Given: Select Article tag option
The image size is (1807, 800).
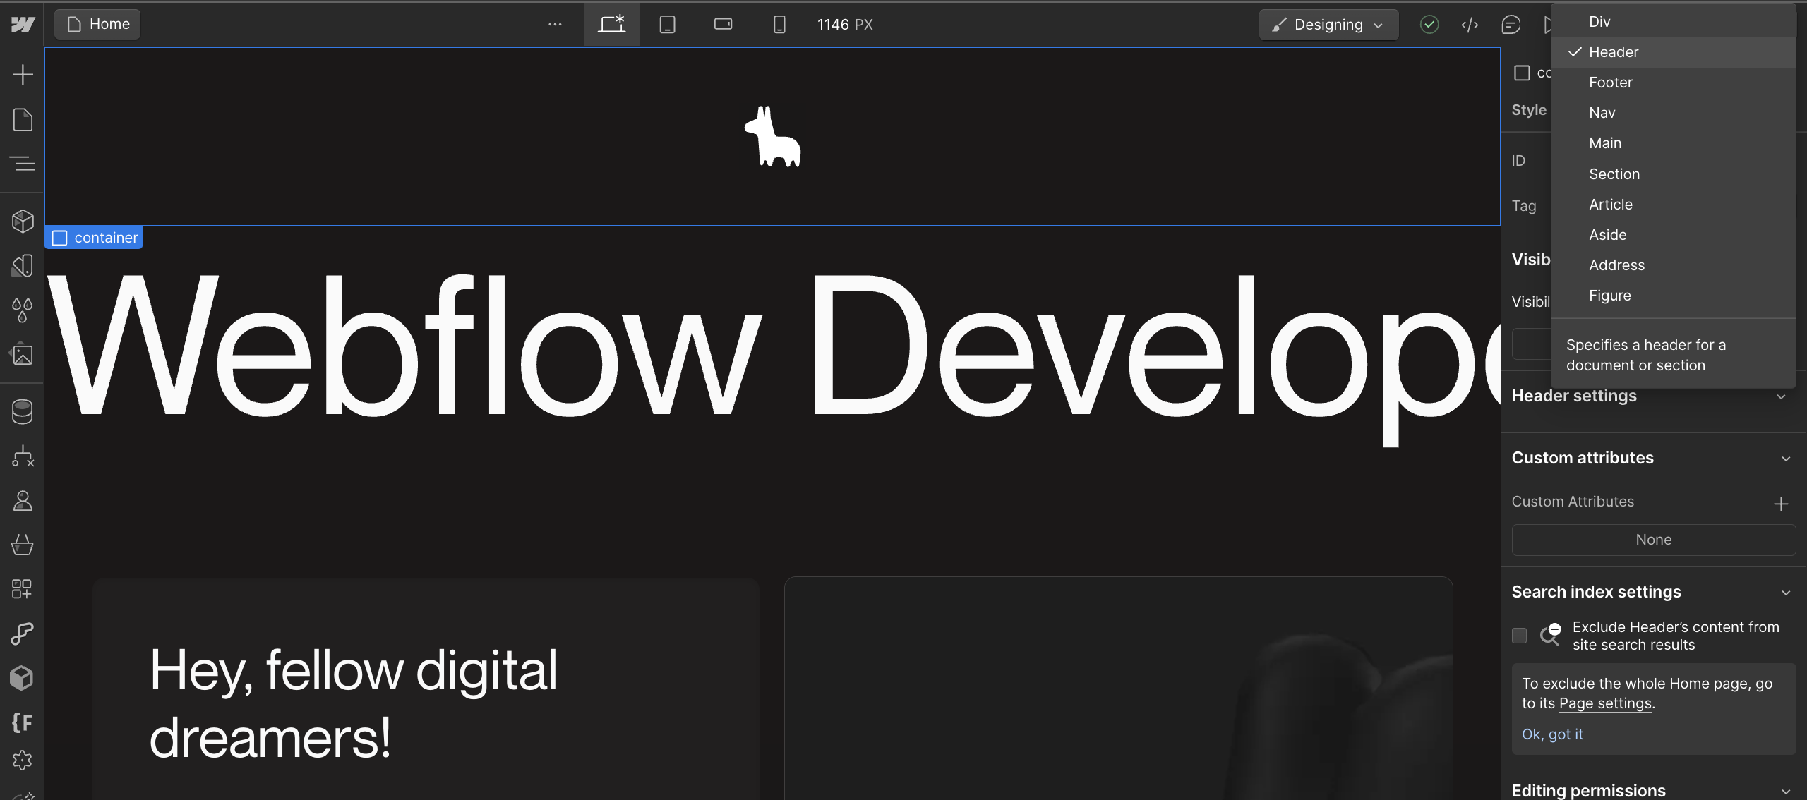Looking at the screenshot, I should [1674, 205].
